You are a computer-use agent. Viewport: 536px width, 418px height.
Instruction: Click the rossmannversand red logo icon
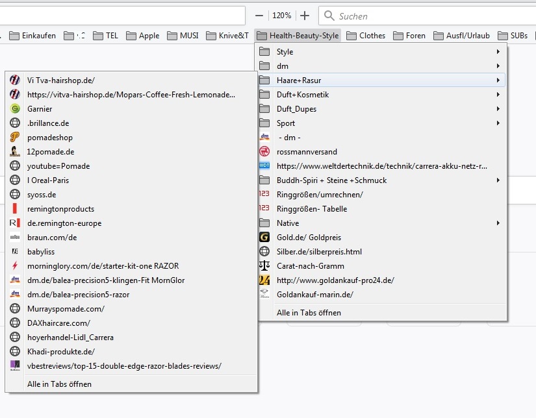[x=264, y=152]
